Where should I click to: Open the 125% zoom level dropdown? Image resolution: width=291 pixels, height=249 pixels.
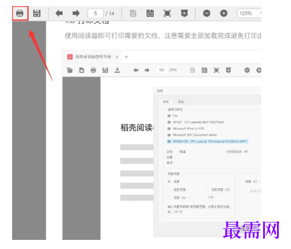click(250, 13)
